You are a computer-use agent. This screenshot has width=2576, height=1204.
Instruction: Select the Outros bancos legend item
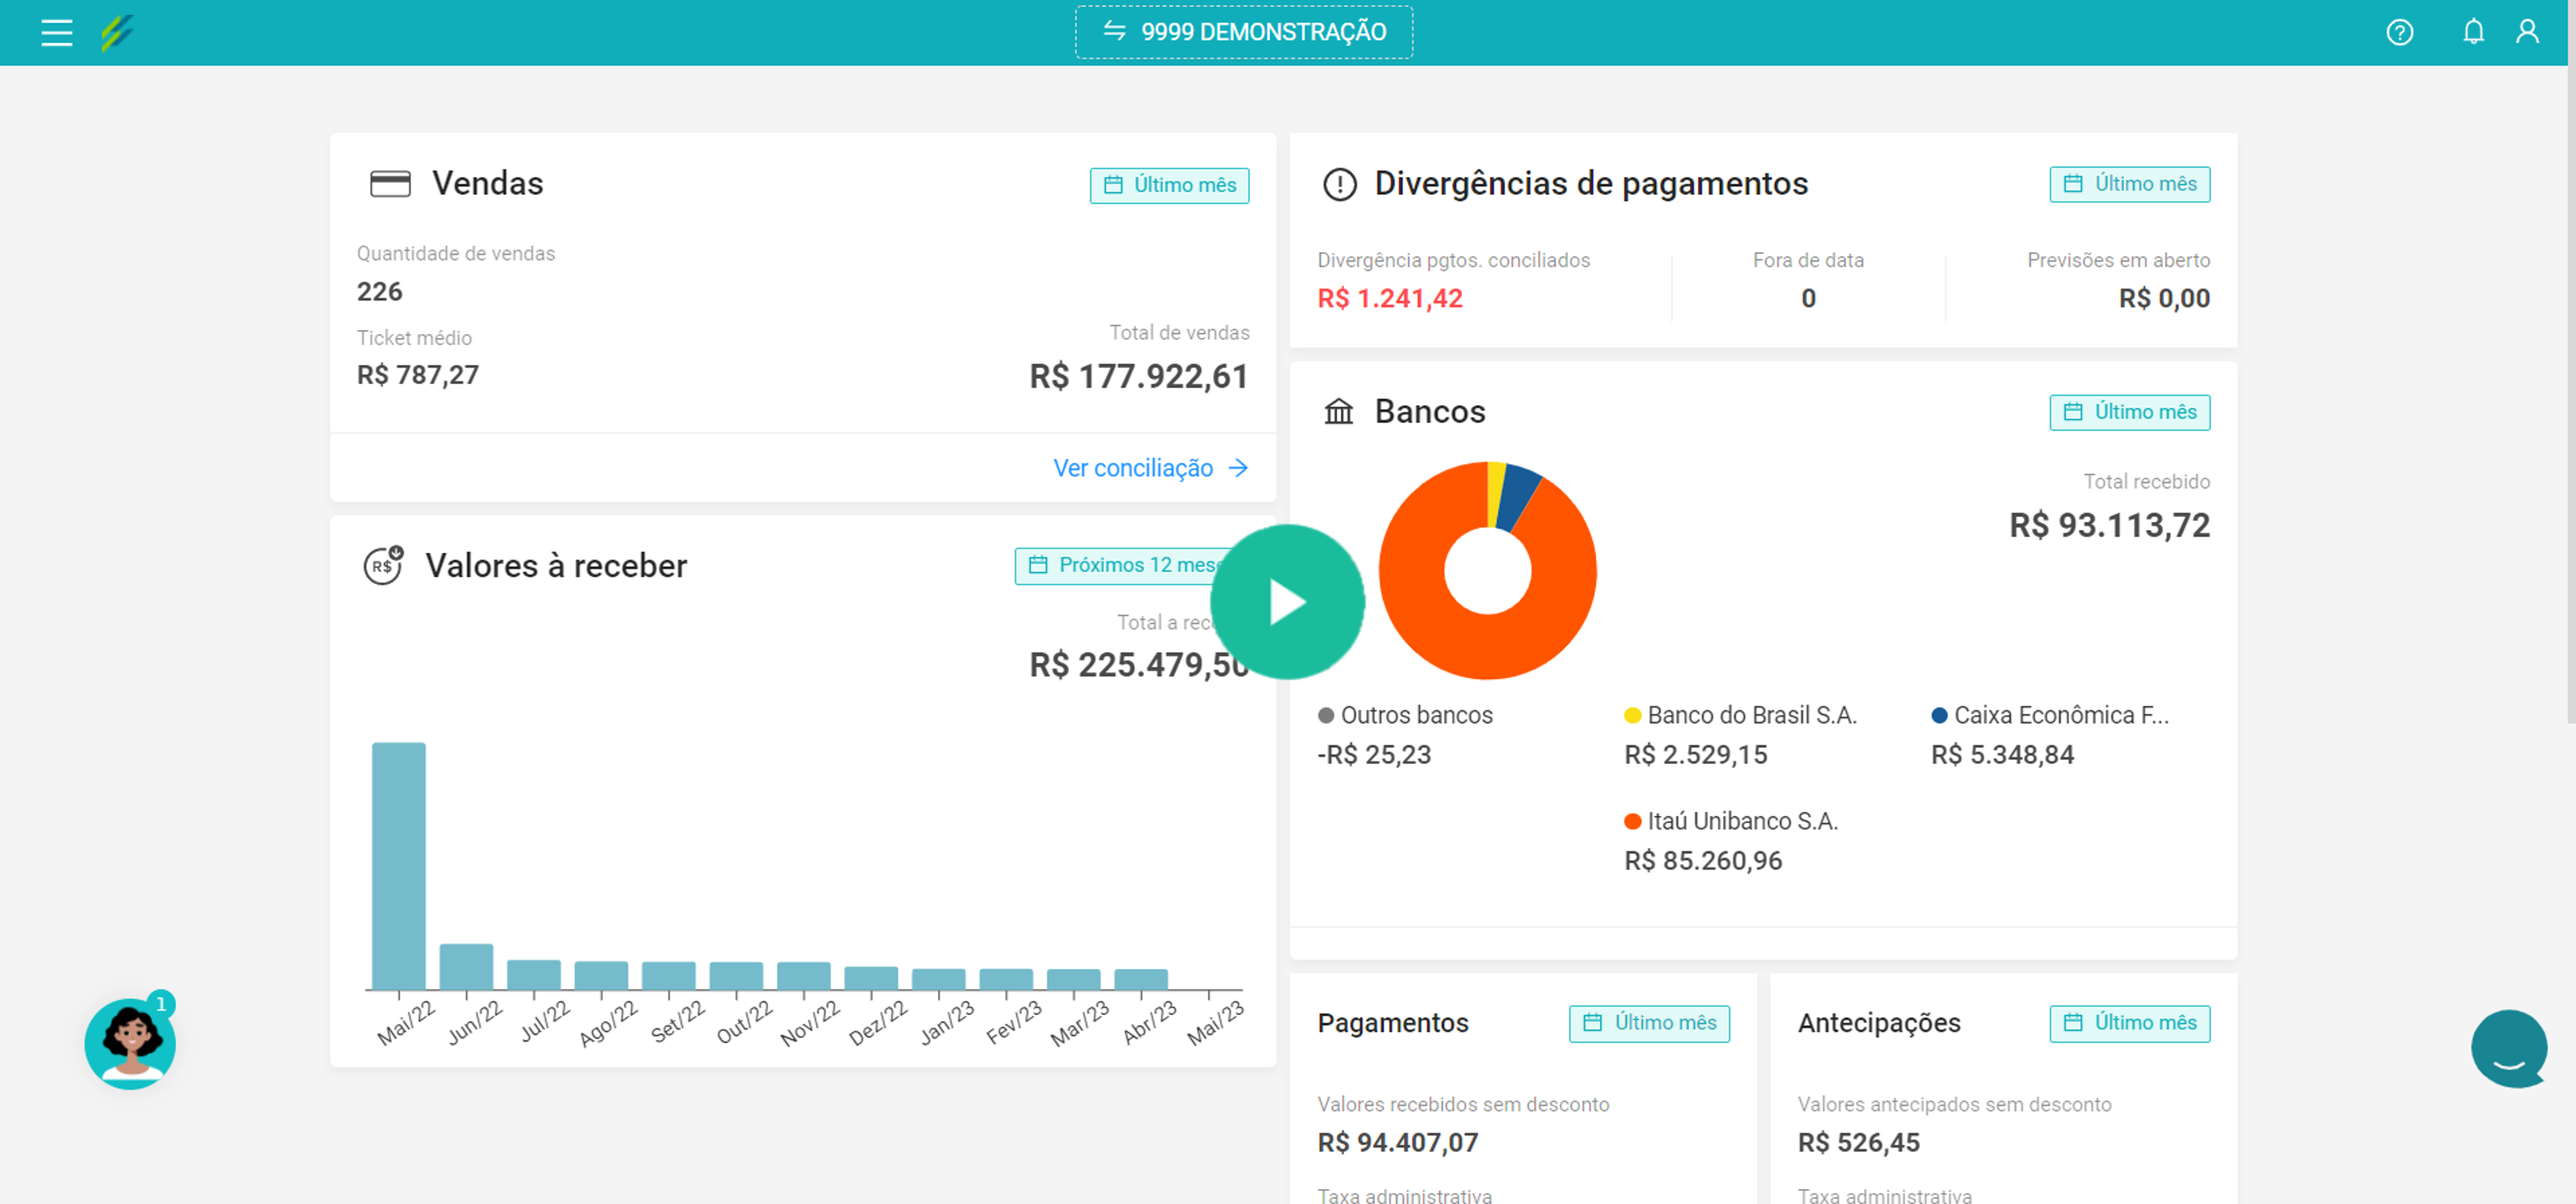1405,716
